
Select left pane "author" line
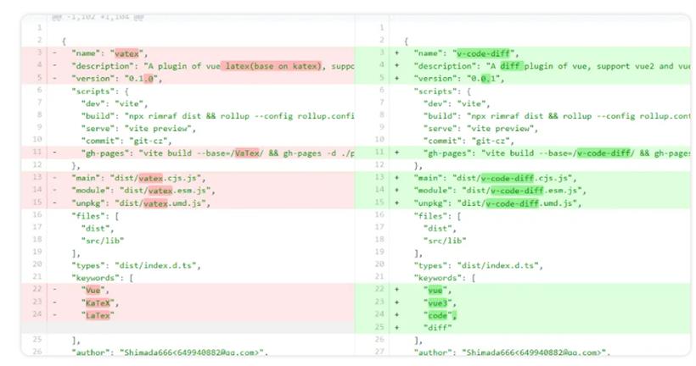[x=188, y=352]
